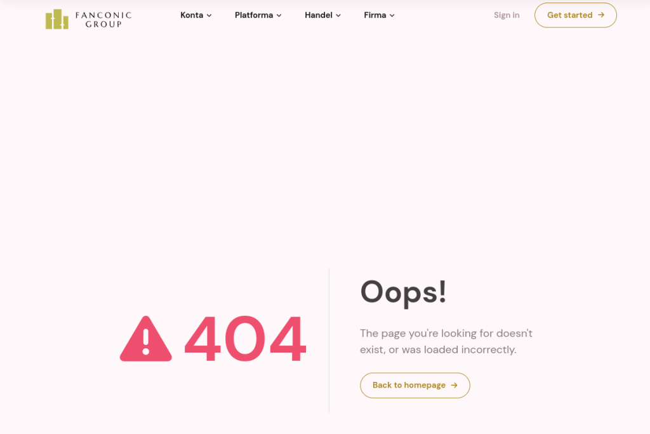650x434 pixels.
Task: Open the Konta menu
Action: coord(196,15)
